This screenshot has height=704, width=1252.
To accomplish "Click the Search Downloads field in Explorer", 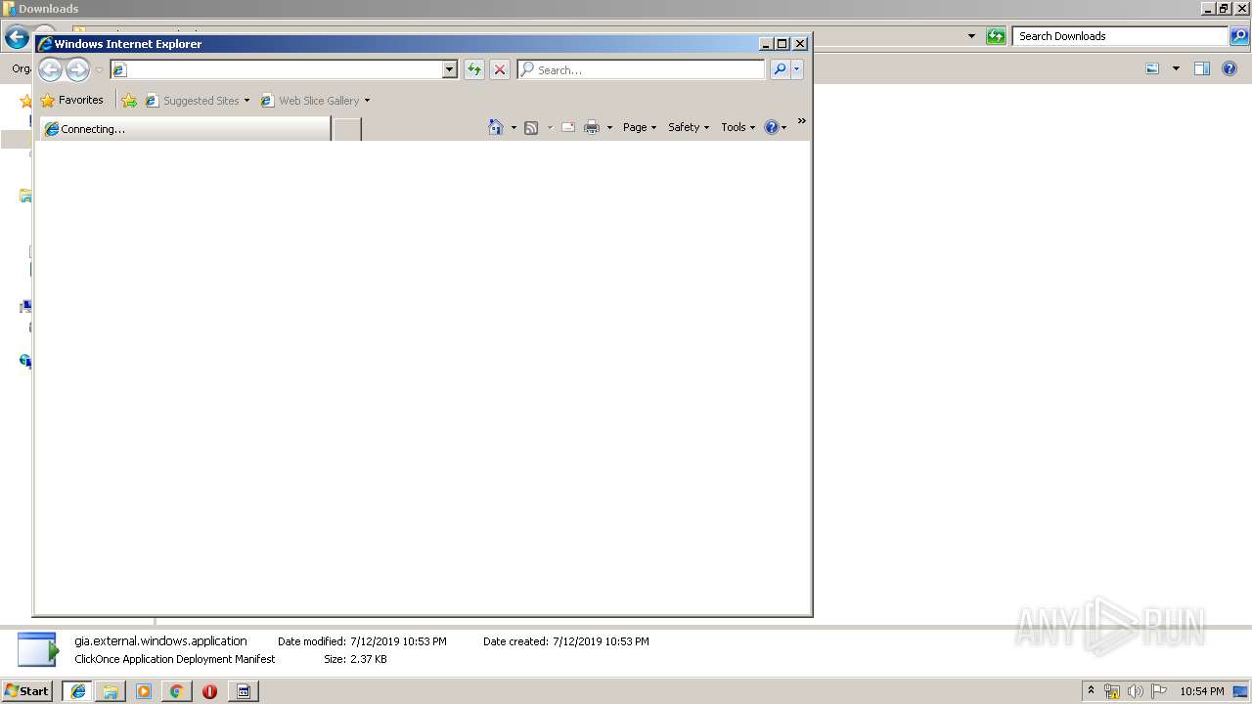I will [x=1120, y=36].
